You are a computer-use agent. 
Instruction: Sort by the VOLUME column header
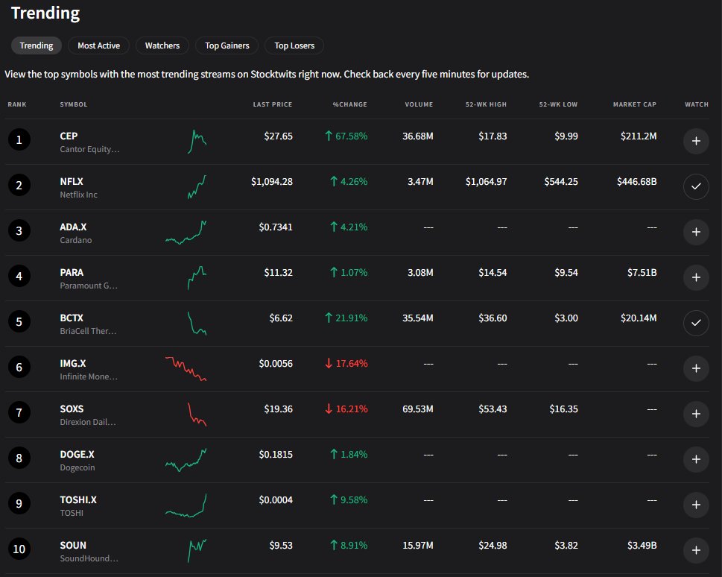click(419, 104)
